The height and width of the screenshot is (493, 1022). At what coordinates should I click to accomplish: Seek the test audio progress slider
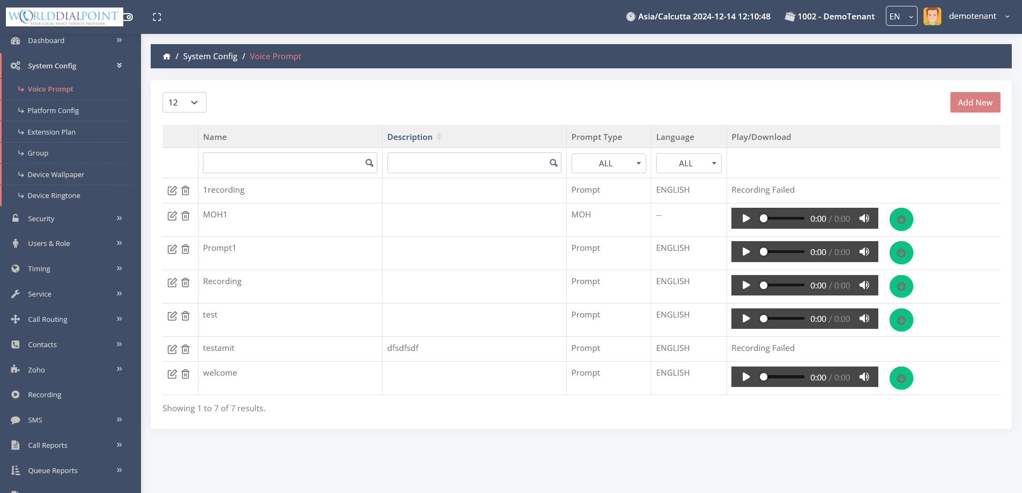(x=783, y=319)
